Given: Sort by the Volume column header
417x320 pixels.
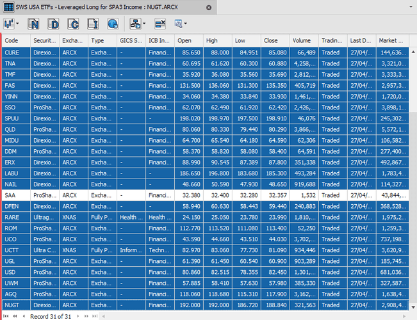Looking at the screenshot, I should coord(304,41).
